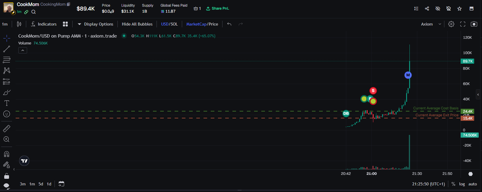Click the share network icon
The image size is (482, 192).
[x=427, y=8]
